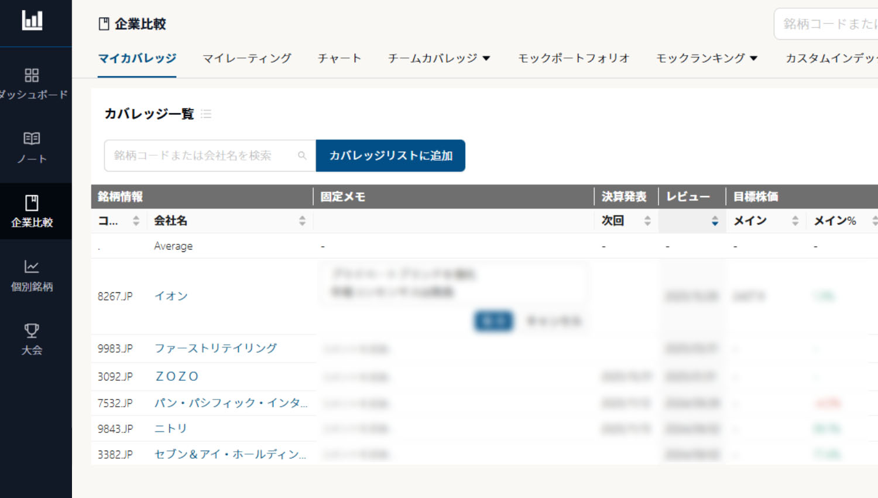Viewport: 878px width, 498px height.
Task: Open the 個別銘柄 chart icon
Action: pos(32,267)
